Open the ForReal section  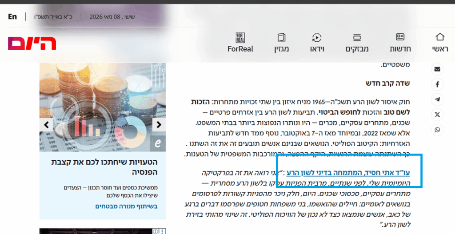coord(240,42)
